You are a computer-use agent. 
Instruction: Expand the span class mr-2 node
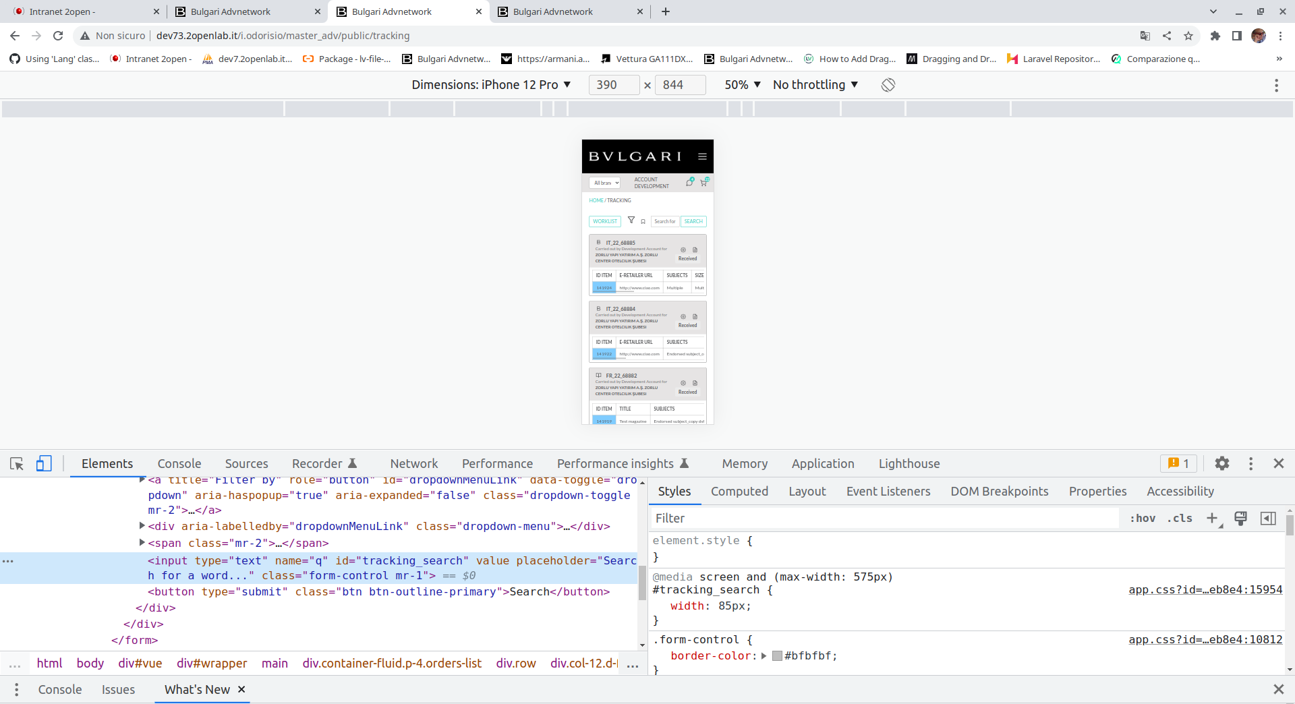click(142, 542)
